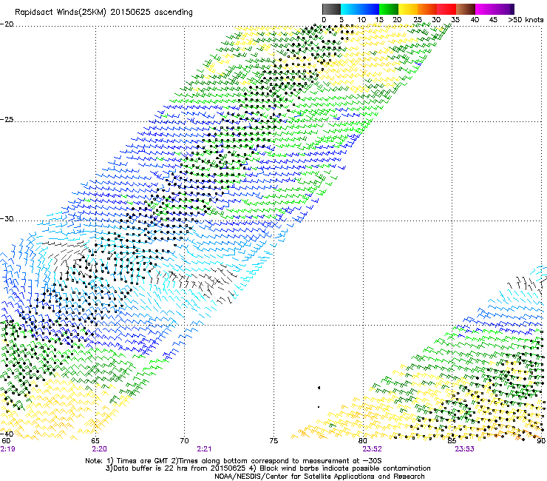The height and width of the screenshot is (481, 547).
Task: Click the '45' label under the color bar
Action: tap(493, 20)
